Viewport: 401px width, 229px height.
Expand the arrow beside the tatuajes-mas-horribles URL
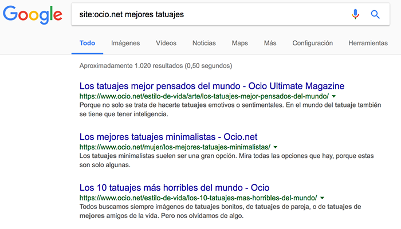322,198
